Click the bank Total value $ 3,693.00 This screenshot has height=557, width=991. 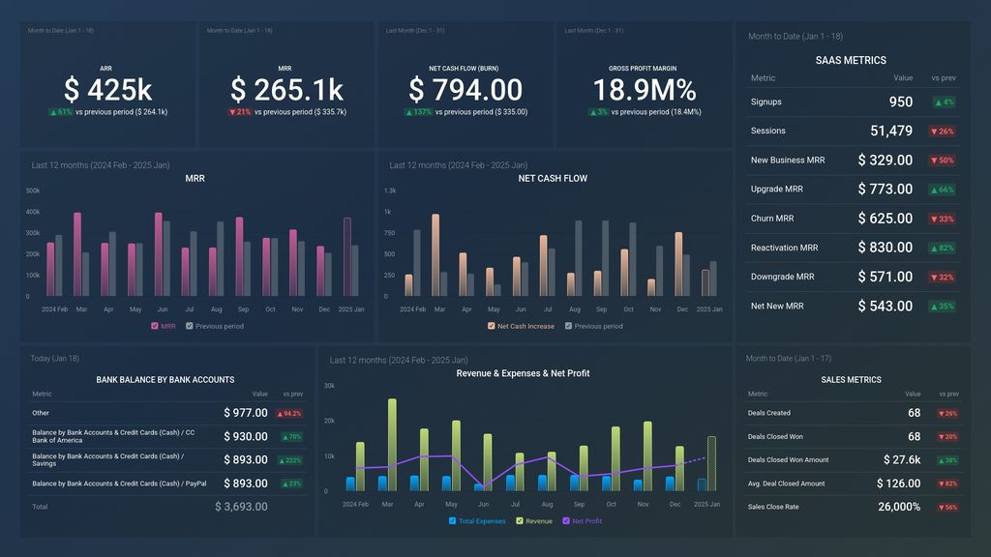point(241,507)
